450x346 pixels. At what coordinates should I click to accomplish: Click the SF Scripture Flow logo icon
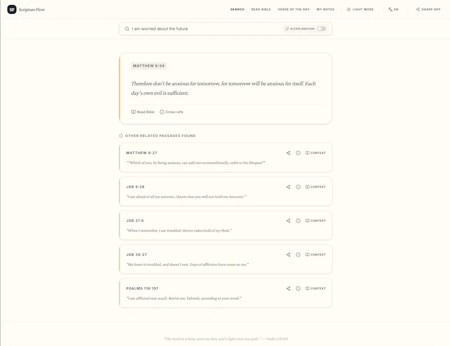12,10
